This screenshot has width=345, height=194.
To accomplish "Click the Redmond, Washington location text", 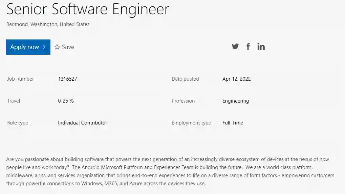I will (x=48, y=24).
